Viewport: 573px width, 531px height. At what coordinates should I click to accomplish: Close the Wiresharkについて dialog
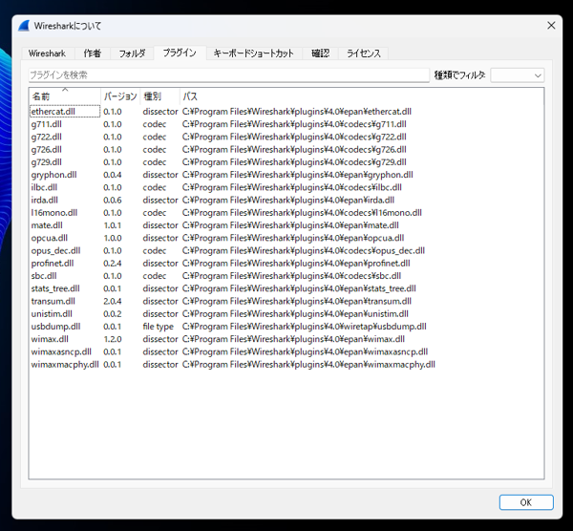[x=551, y=25]
